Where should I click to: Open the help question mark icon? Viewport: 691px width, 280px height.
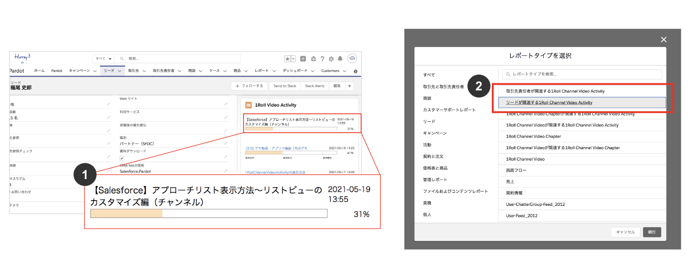tap(322, 59)
